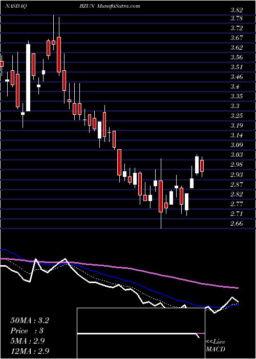
Task: Click the tallest white candlestick body
Action: pos(28,77)
